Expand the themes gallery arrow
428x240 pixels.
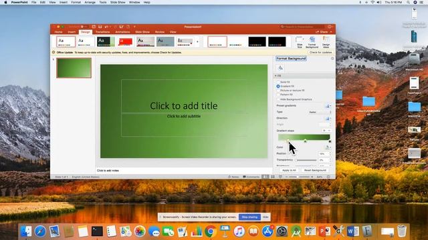coord(197,42)
